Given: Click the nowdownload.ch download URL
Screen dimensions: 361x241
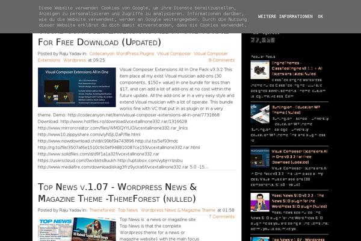Looking at the screenshot, I should point(85,140).
